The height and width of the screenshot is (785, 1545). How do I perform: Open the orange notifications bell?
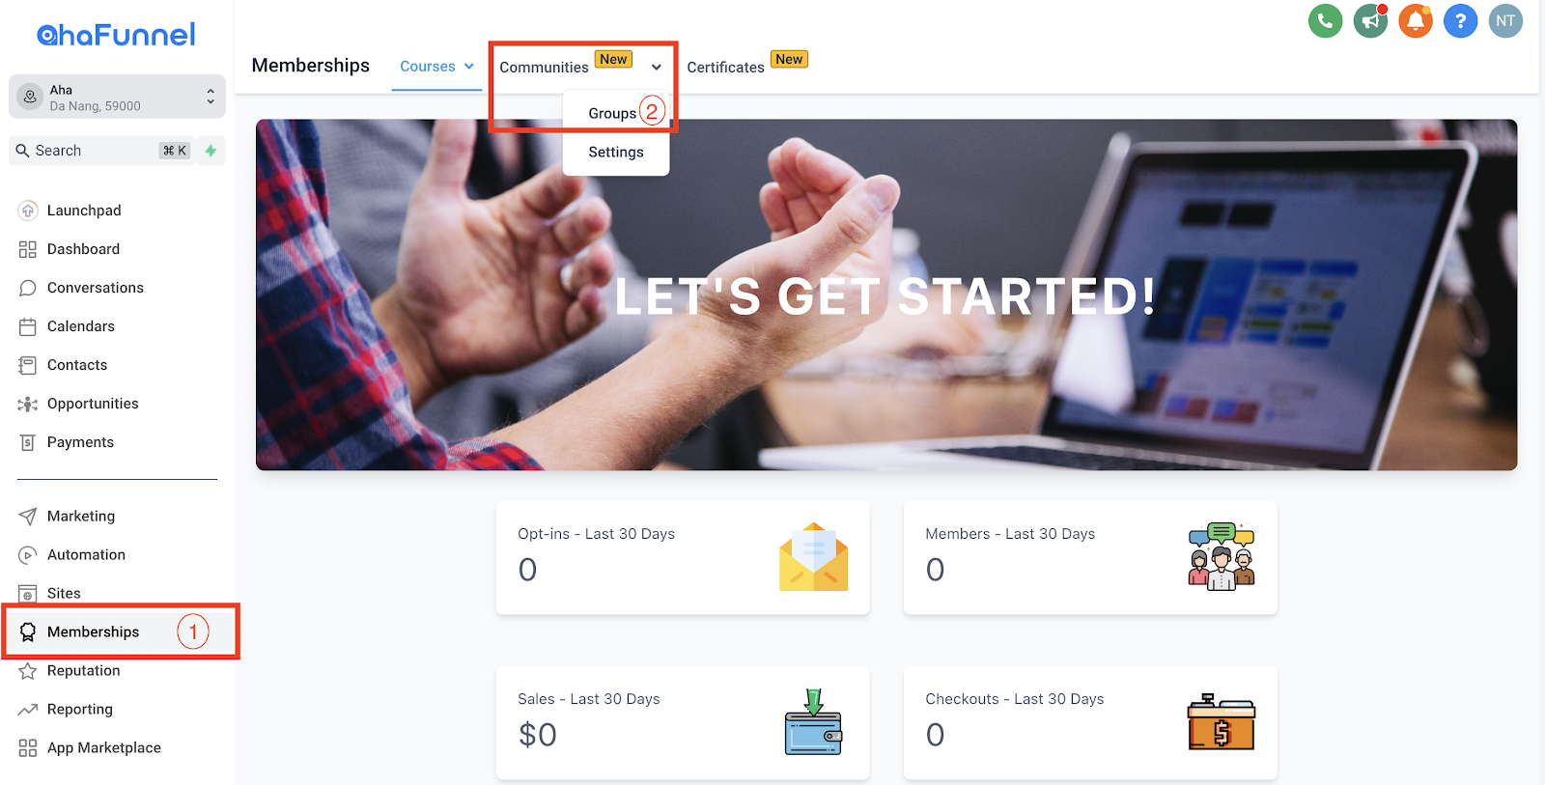(1415, 21)
